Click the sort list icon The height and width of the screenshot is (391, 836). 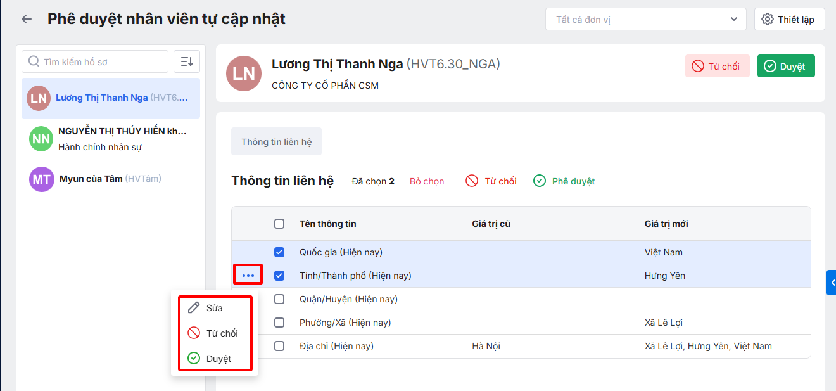click(187, 61)
